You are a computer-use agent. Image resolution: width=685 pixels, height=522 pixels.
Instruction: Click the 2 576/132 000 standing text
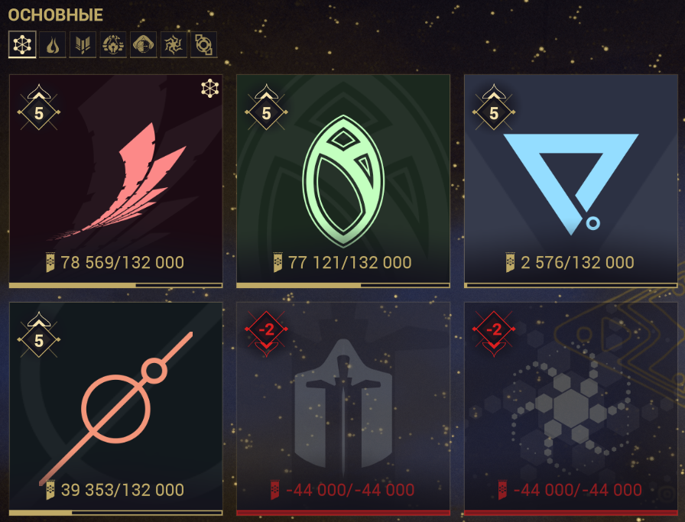coord(577,263)
